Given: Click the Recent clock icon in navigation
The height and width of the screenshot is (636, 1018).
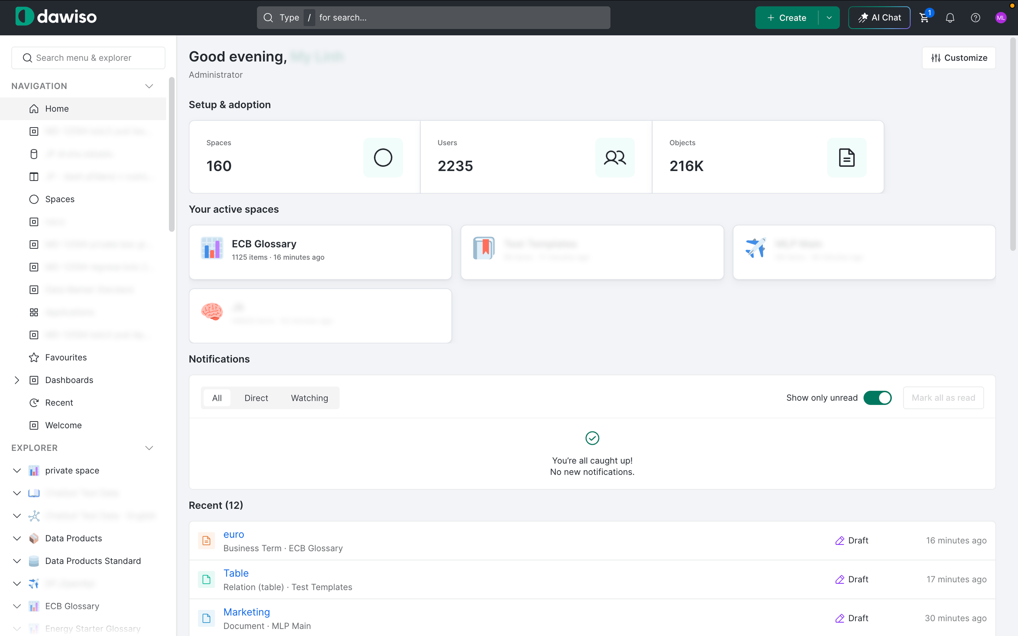Looking at the screenshot, I should tap(34, 402).
